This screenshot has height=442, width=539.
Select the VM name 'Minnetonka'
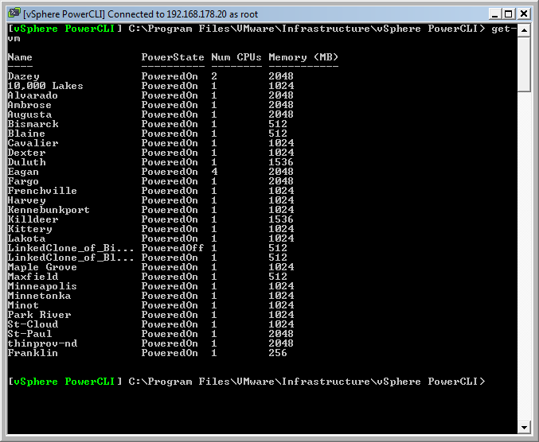[x=39, y=297]
